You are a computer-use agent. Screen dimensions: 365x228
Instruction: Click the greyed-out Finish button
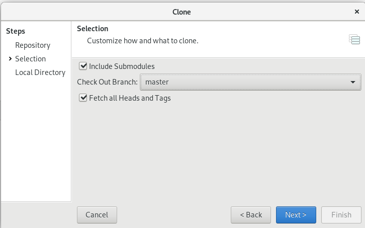tap(341, 215)
